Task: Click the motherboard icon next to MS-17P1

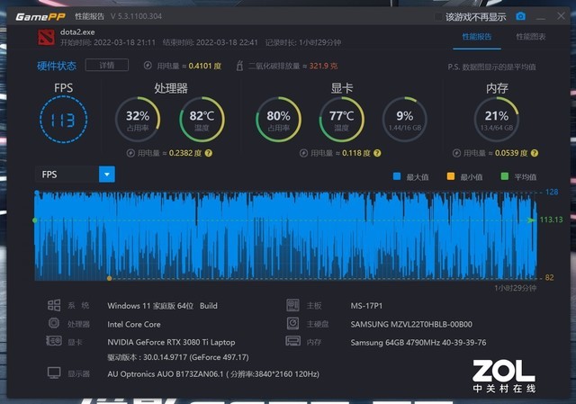Action: tap(292, 305)
